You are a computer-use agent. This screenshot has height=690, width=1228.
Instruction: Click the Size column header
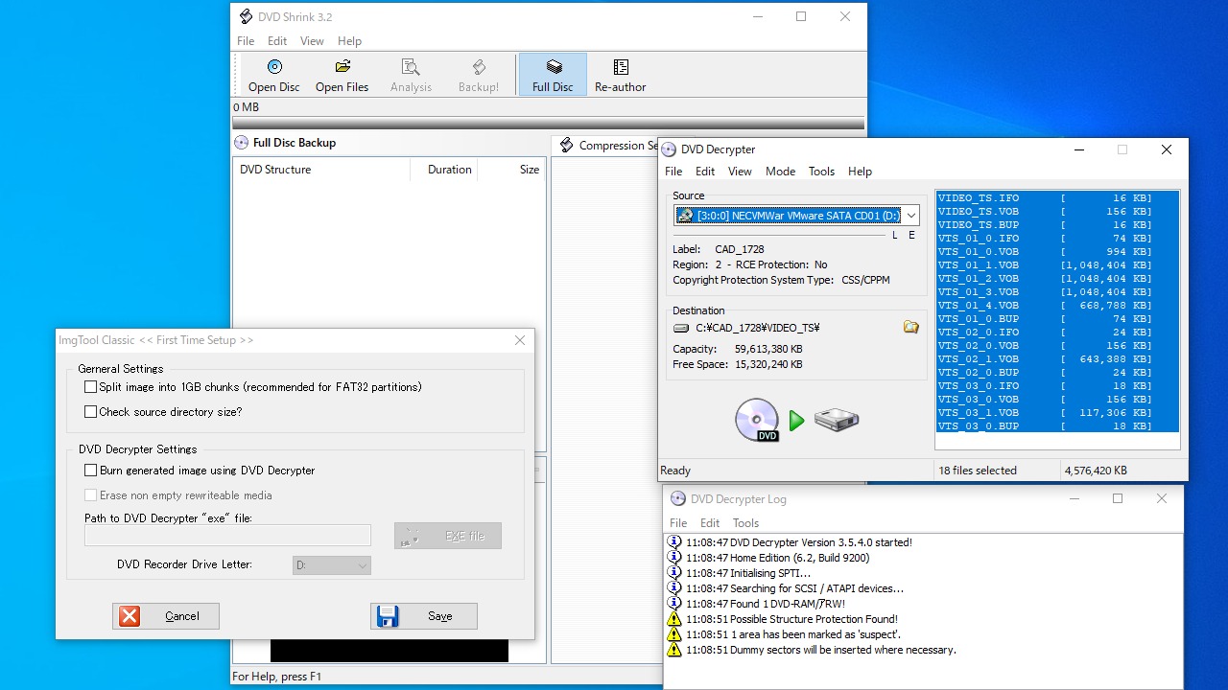pos(511,170)
